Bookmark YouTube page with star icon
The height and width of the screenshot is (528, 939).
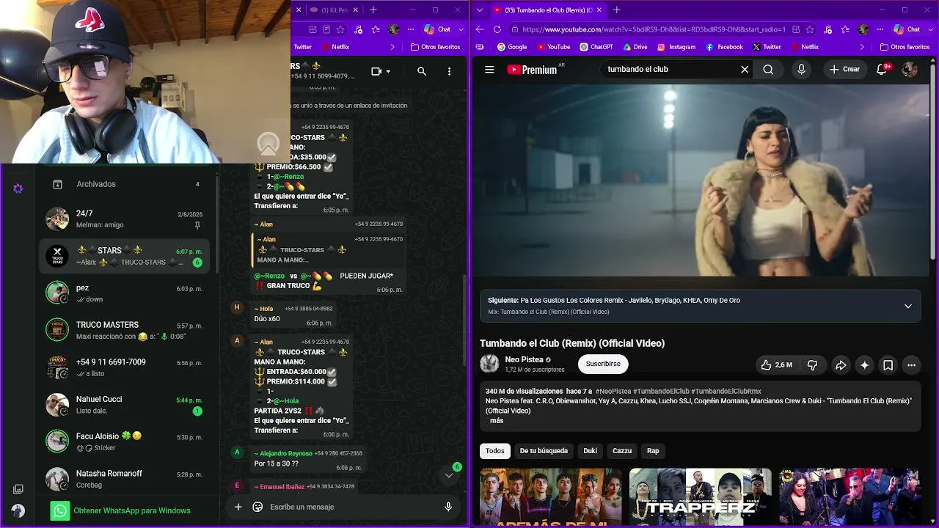point(810,29)
